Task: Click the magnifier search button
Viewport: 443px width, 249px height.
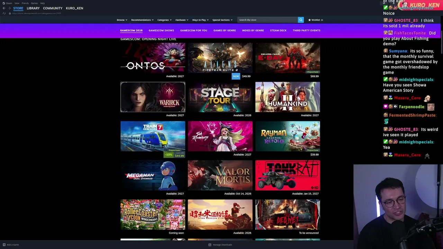Action: 301,20
